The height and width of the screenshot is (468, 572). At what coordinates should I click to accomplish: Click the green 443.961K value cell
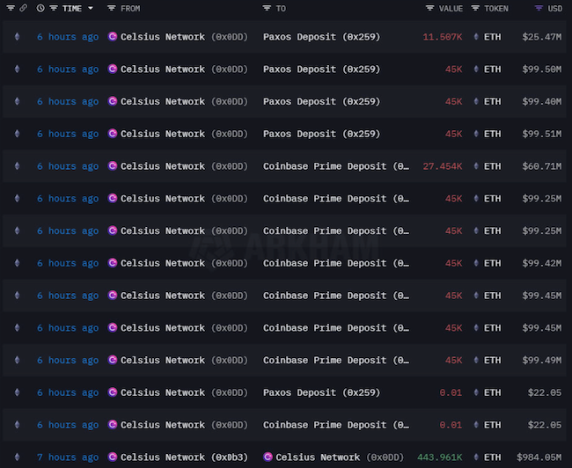tap(440, 457)
